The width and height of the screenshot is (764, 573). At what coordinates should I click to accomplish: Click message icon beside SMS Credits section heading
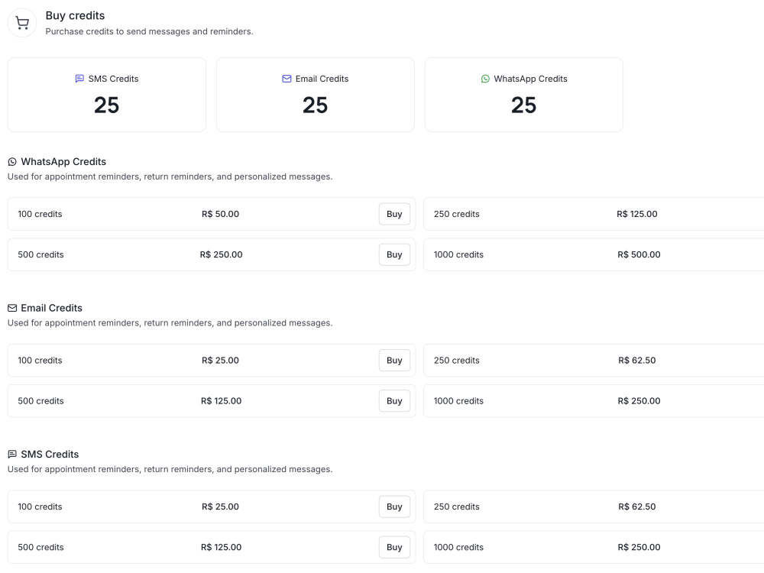(12, 454)
